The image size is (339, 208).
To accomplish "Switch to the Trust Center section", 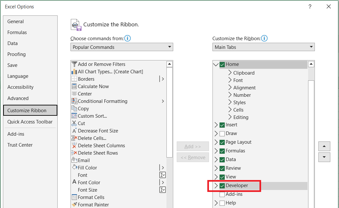I will 20,145.
